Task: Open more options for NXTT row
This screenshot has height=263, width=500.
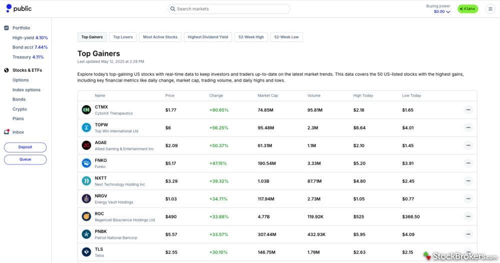Action: coord(468,181)
